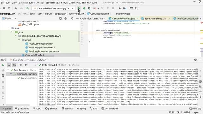Hide the Run tool window

[200, 60]
